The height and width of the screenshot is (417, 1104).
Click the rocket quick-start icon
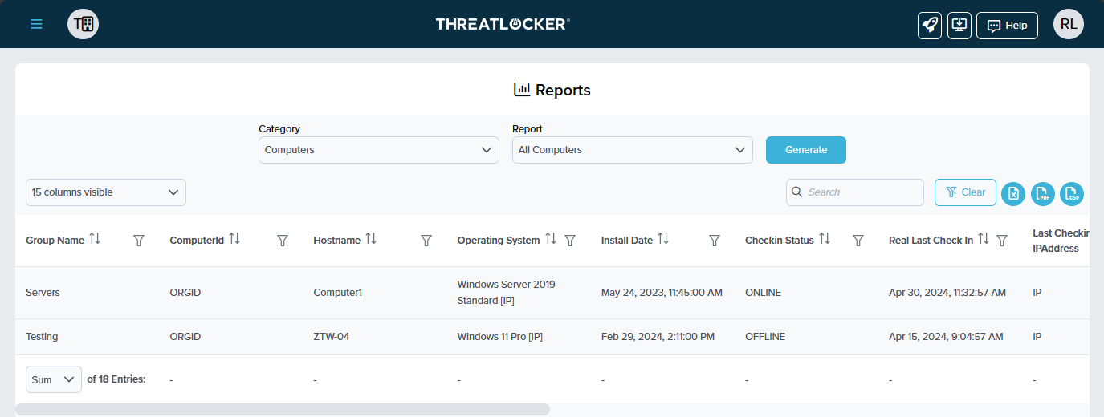coord(930,25)
